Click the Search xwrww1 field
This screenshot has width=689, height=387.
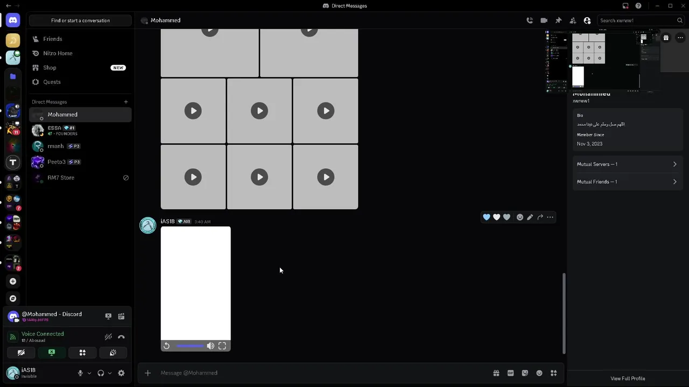coord(641,20)
